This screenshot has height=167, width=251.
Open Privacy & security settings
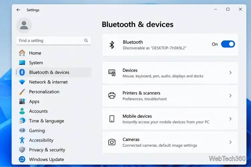point(54,150)
